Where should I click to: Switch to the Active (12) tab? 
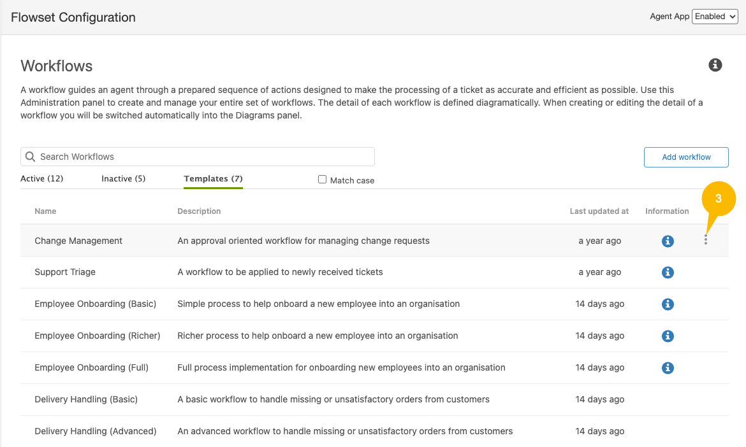click(42, 179)
